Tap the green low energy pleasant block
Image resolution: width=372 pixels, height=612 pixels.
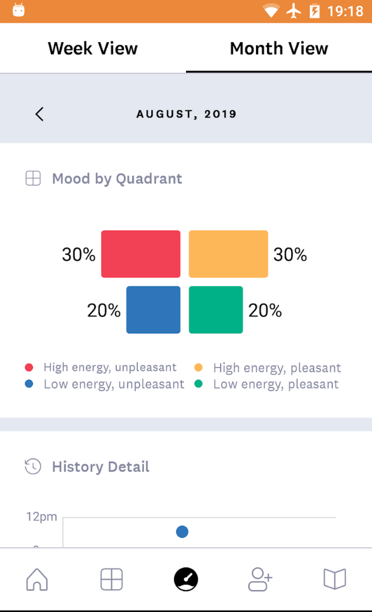pyautogui.click(x=215, y=309)
